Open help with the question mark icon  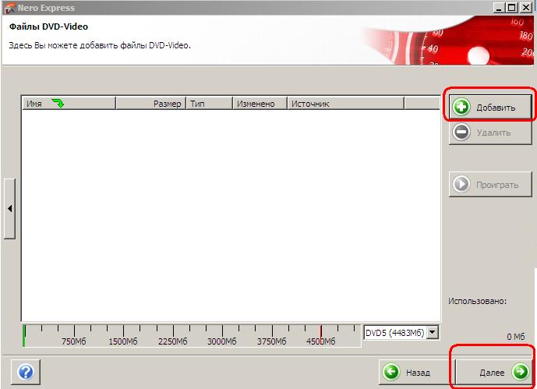(25, 372)
